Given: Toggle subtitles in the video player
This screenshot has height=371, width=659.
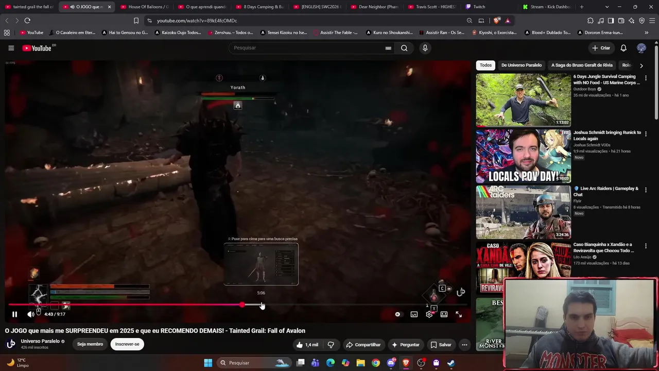Looking at the screenshot, I should 414,314.
